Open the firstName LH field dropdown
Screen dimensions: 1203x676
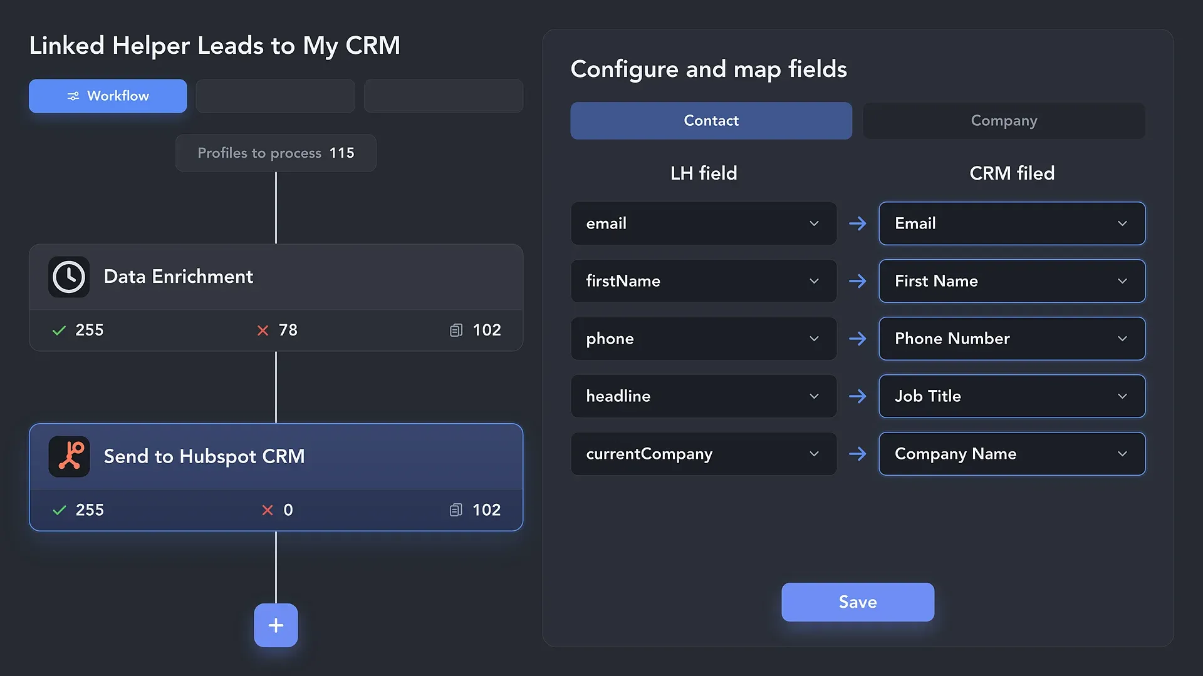(704, 281)
